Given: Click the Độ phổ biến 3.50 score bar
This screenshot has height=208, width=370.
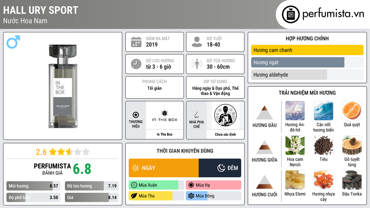Looking at the screenshot, I should pyautogui.click(x=34, y=198).
